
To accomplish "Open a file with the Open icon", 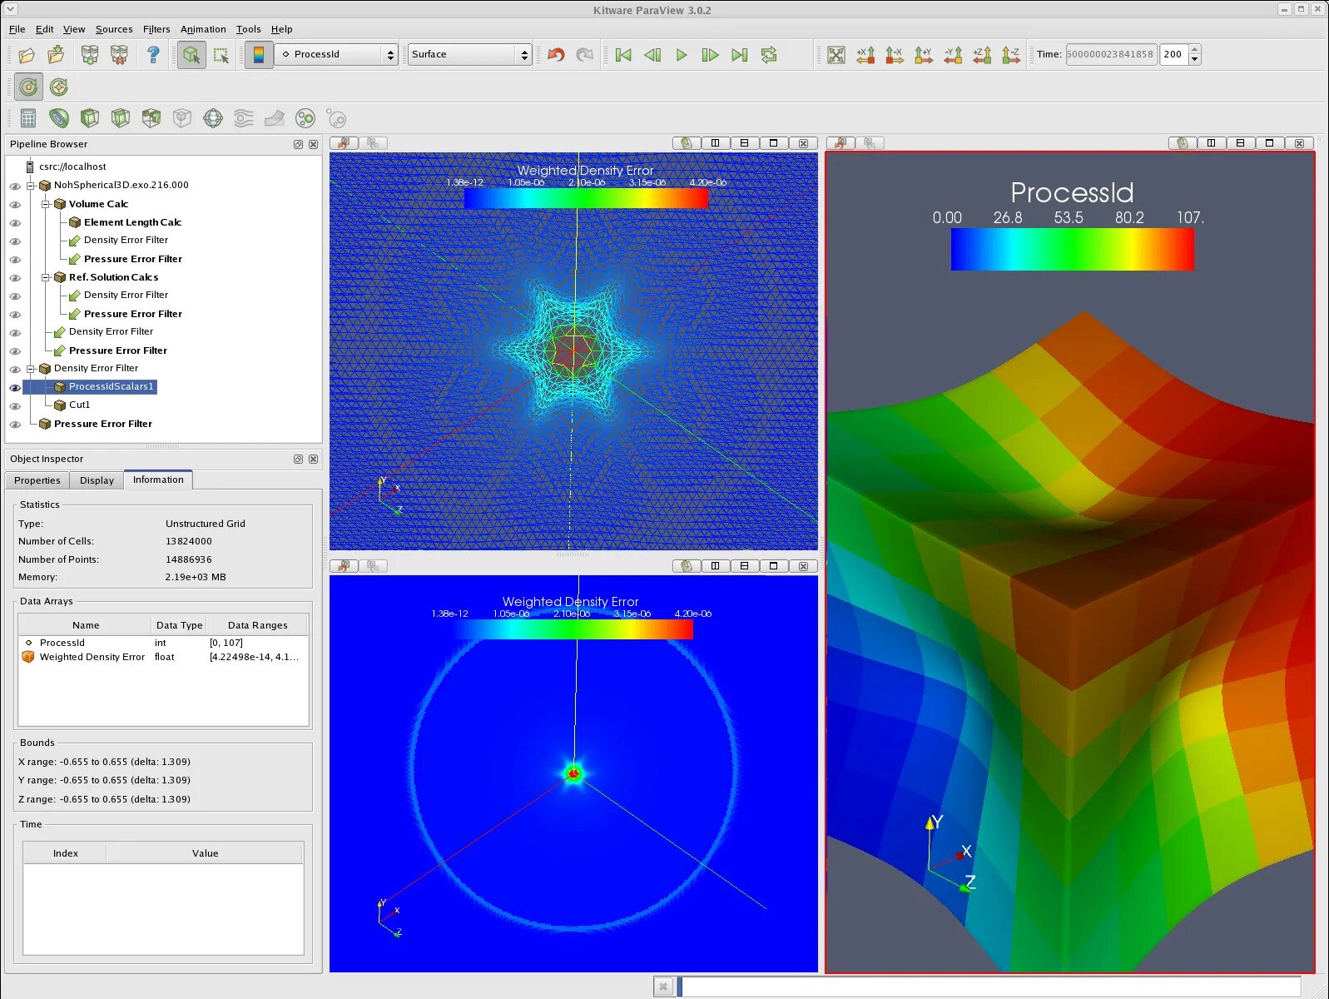I will 27,55.
